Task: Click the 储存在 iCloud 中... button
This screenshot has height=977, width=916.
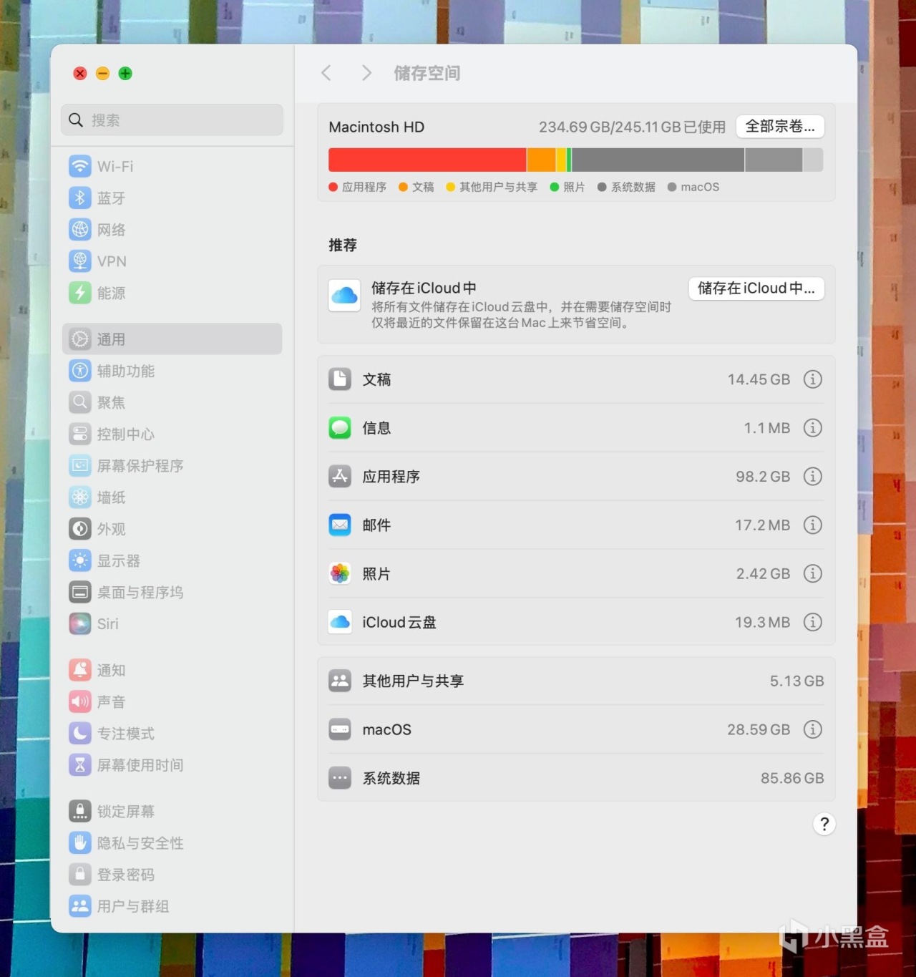Action: [756, 288]
